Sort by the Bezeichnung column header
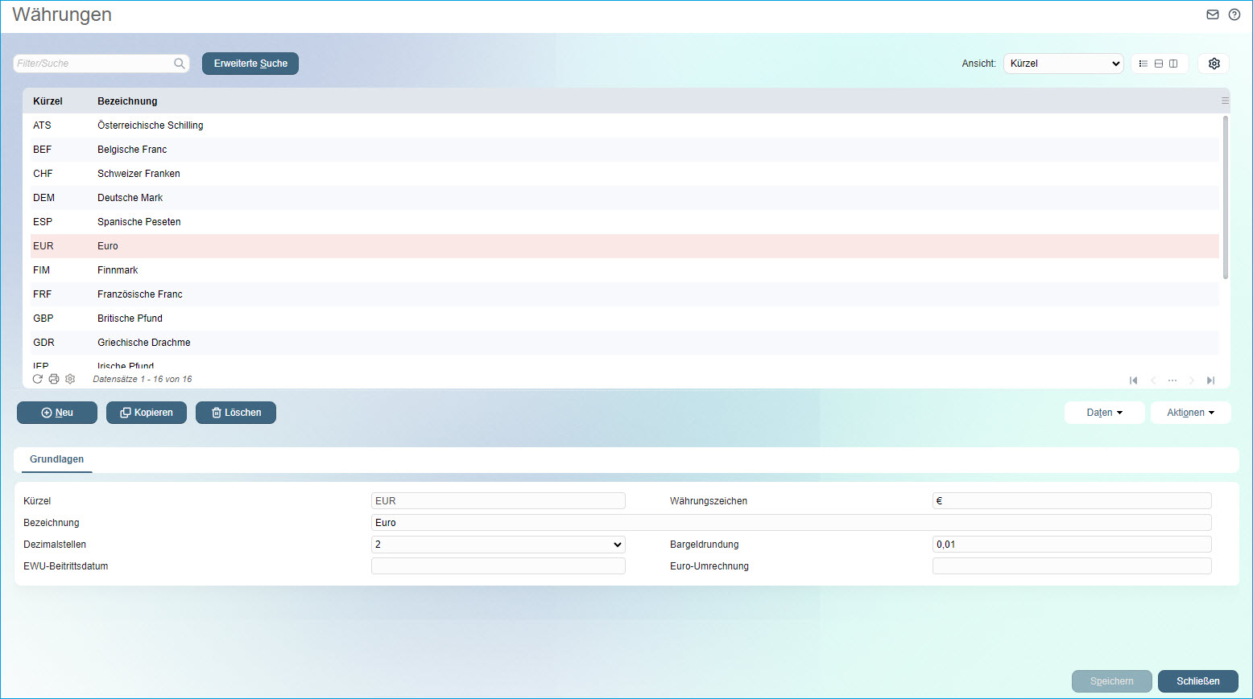This screenshot has width=1253, height=699. pos(127,101)
